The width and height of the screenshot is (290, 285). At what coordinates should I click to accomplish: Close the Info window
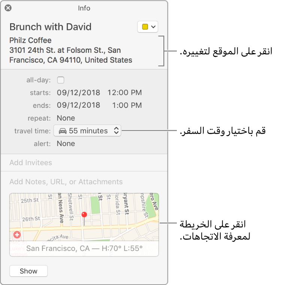[x=8, y=8]
